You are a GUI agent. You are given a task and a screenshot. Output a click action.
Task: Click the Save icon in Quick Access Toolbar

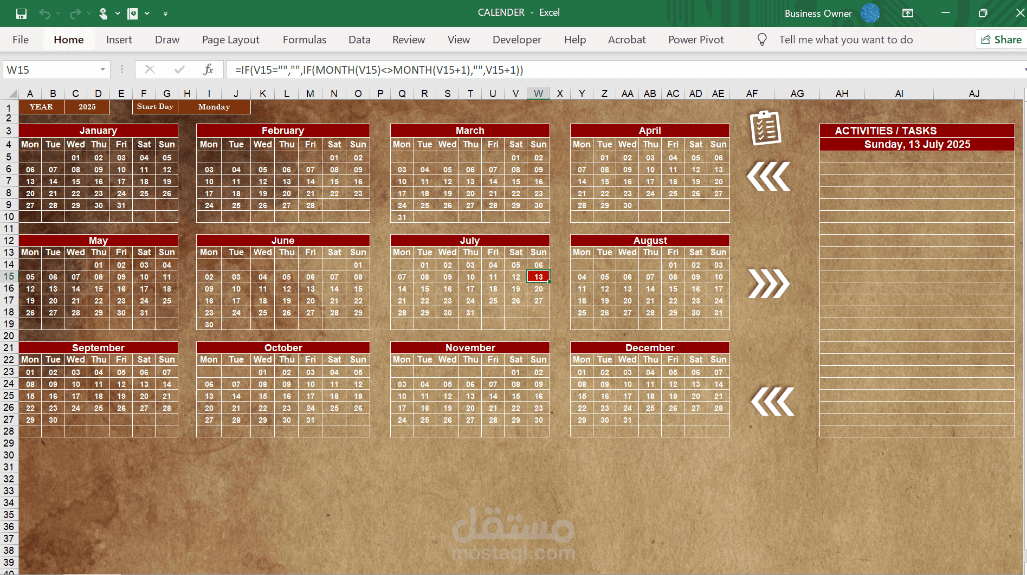21,14
